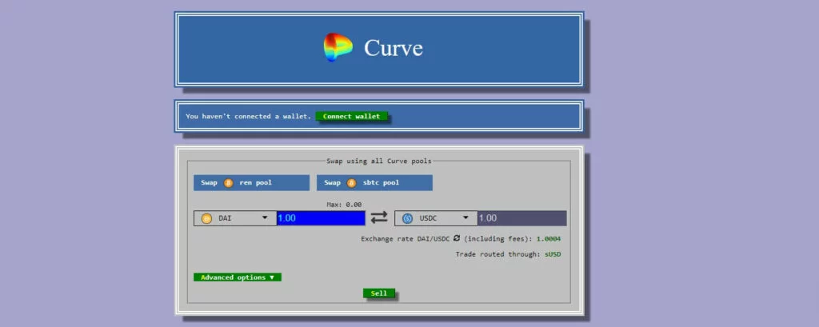Screen dimensions: 819x327
Task: Click the USDC coin icon
Action: 407,218
